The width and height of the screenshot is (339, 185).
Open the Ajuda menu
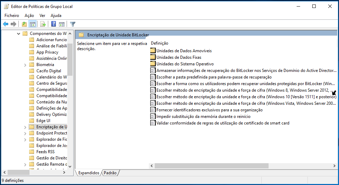tap(56, 16)
